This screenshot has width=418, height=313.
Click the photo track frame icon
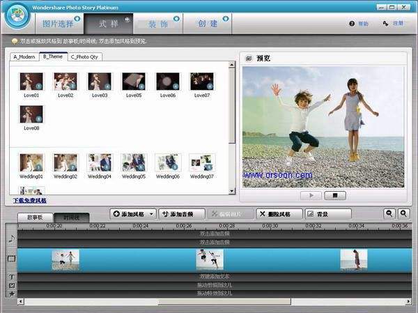(x=11, y=259)
